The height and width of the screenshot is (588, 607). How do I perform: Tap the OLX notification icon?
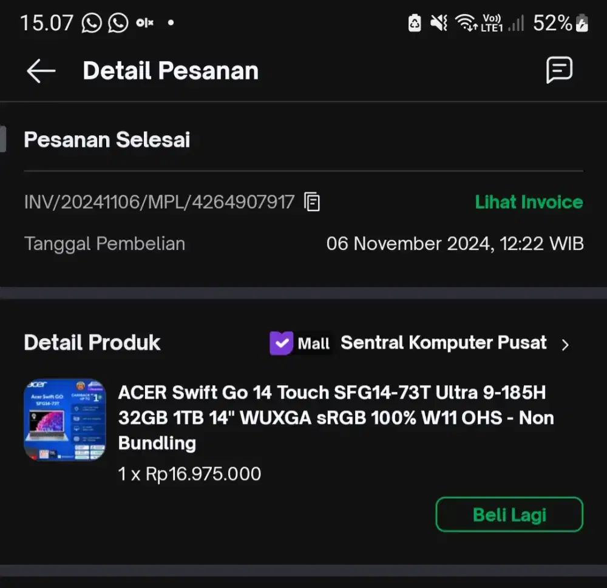144,23
